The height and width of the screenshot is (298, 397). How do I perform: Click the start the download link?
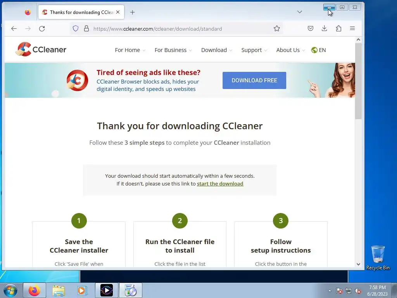220,184
